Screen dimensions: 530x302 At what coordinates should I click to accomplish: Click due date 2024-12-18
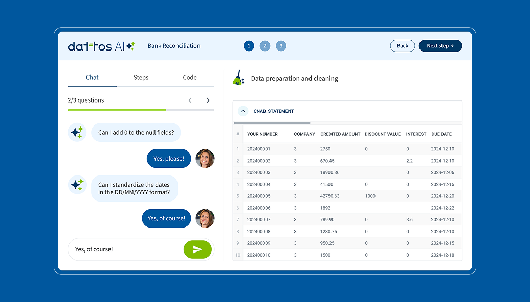pyautogui.click(x=443, y=255)
